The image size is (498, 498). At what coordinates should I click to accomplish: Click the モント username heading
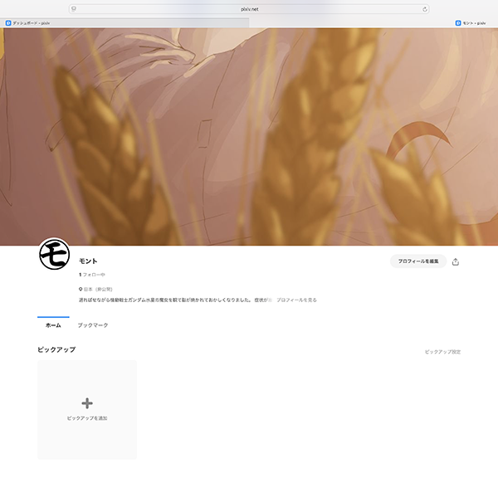[x=88, y=261]
